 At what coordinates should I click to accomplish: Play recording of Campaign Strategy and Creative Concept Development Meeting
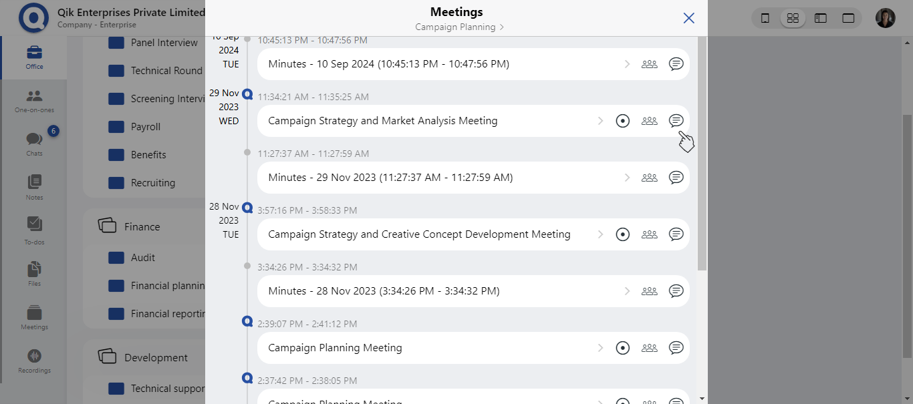coord(622,234)
